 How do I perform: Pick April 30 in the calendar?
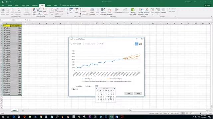point(113,99)
